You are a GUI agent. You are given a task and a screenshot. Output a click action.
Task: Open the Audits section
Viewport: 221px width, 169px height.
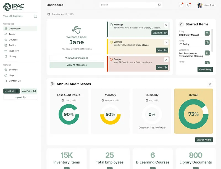(20, 45)
